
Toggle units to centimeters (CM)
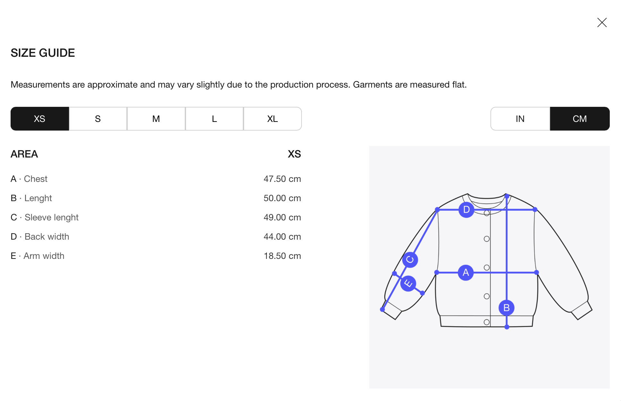pyautogui.click(x=580, y=119)
